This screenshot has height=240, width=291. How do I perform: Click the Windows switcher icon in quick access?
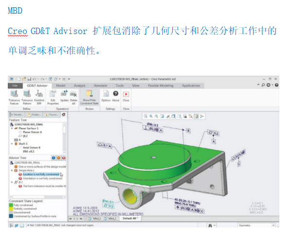(55, 79)
